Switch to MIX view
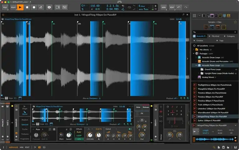Viewport: 239px width, 150px height. tap(21, 147)
